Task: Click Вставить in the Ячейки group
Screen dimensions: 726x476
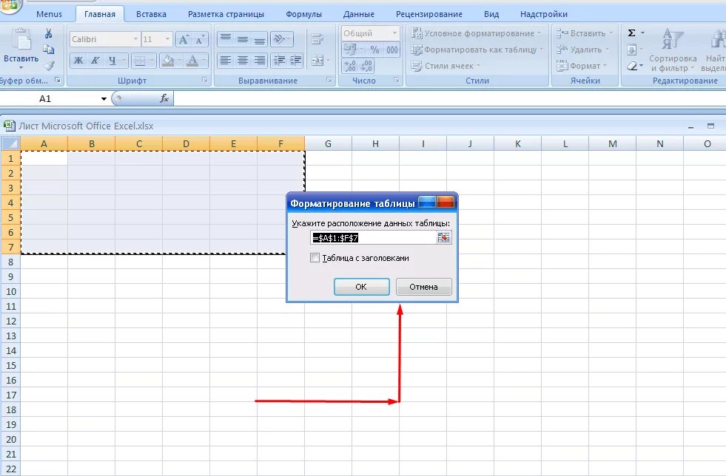Action: tap(585, 33)
